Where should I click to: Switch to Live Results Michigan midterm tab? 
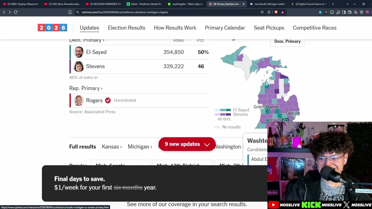[268, 4]
